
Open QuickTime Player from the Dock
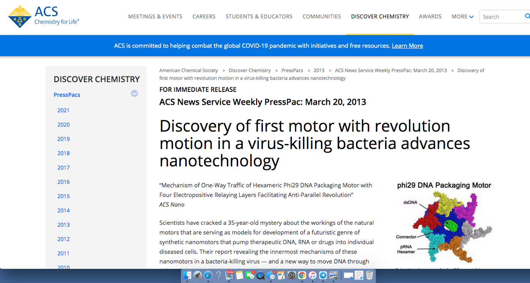(x=260, y=275)
